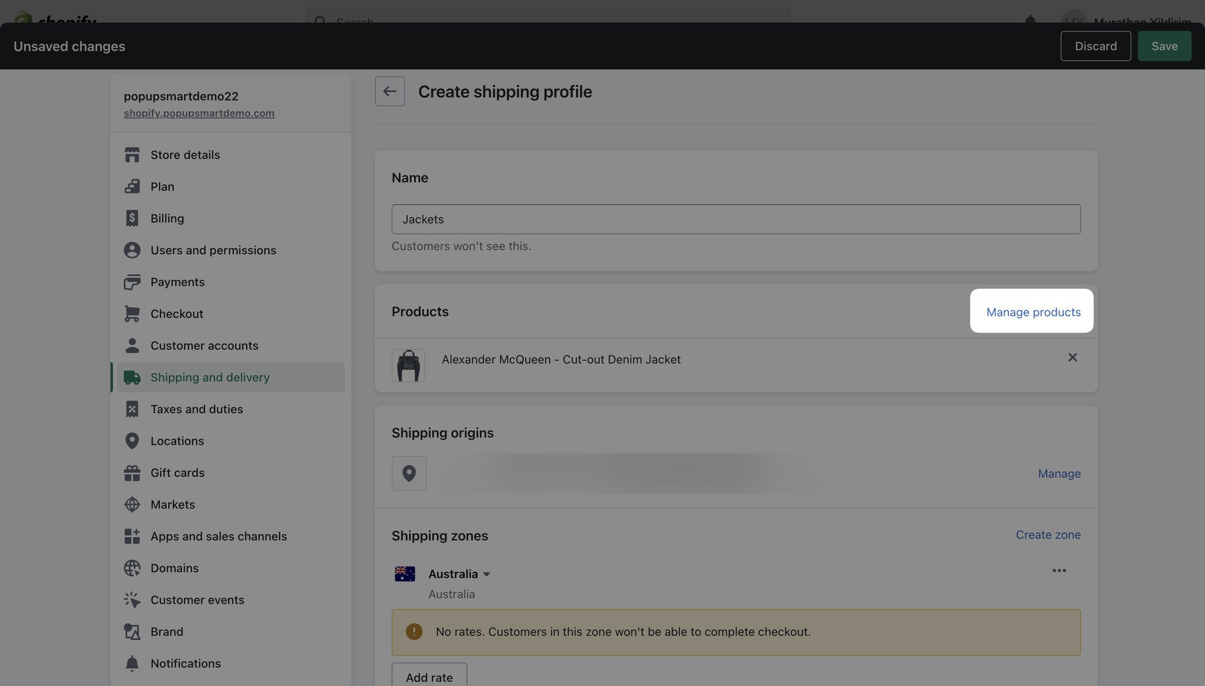The width and height of the screenshot is (1205, 686).
Task: Remove the Alexander McQueen jacket product
Action: point(1072,357)
